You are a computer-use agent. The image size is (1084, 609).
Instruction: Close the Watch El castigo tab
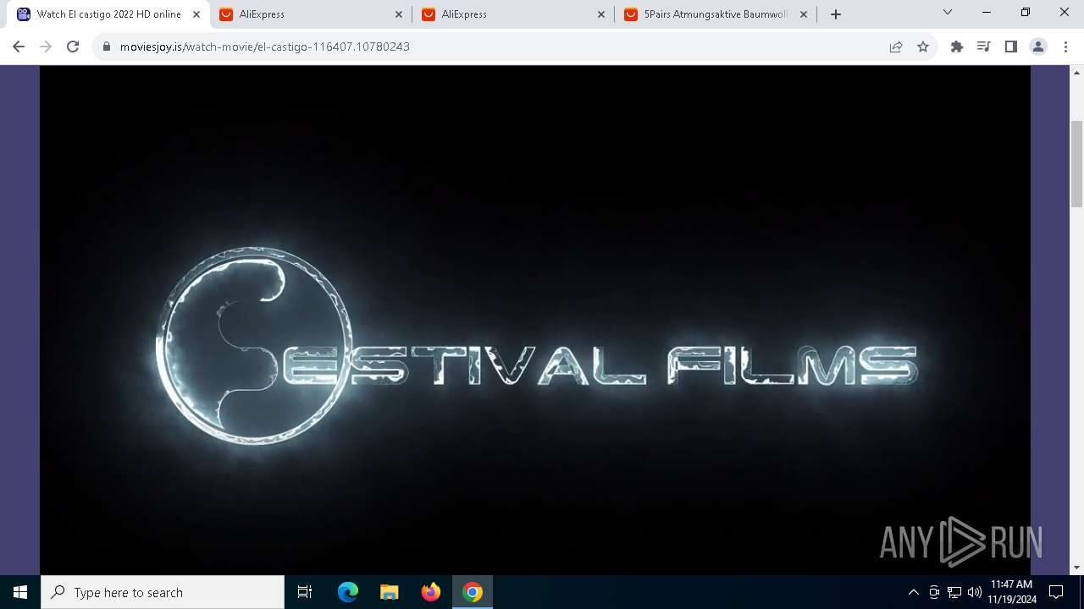(196, 14)
